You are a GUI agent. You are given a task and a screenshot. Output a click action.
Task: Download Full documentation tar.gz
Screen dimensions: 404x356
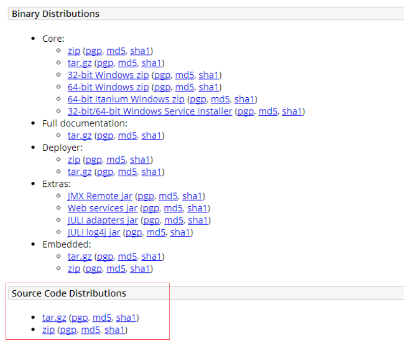79,135
